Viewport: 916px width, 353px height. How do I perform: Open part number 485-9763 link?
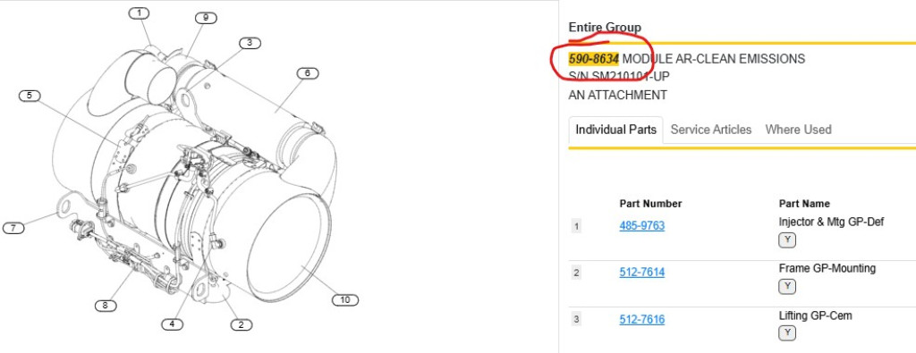pos(642,225)
